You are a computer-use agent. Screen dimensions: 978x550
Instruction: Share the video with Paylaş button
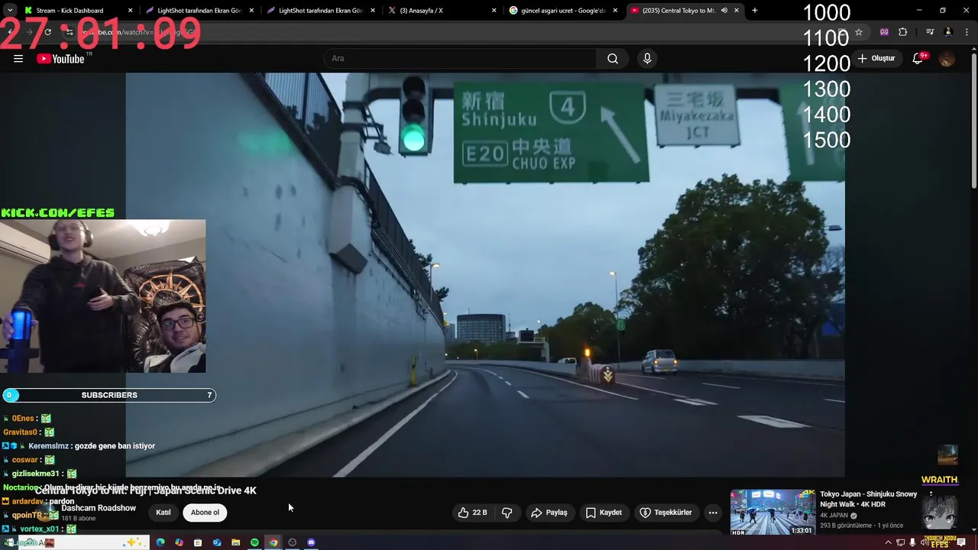point(549,513)
